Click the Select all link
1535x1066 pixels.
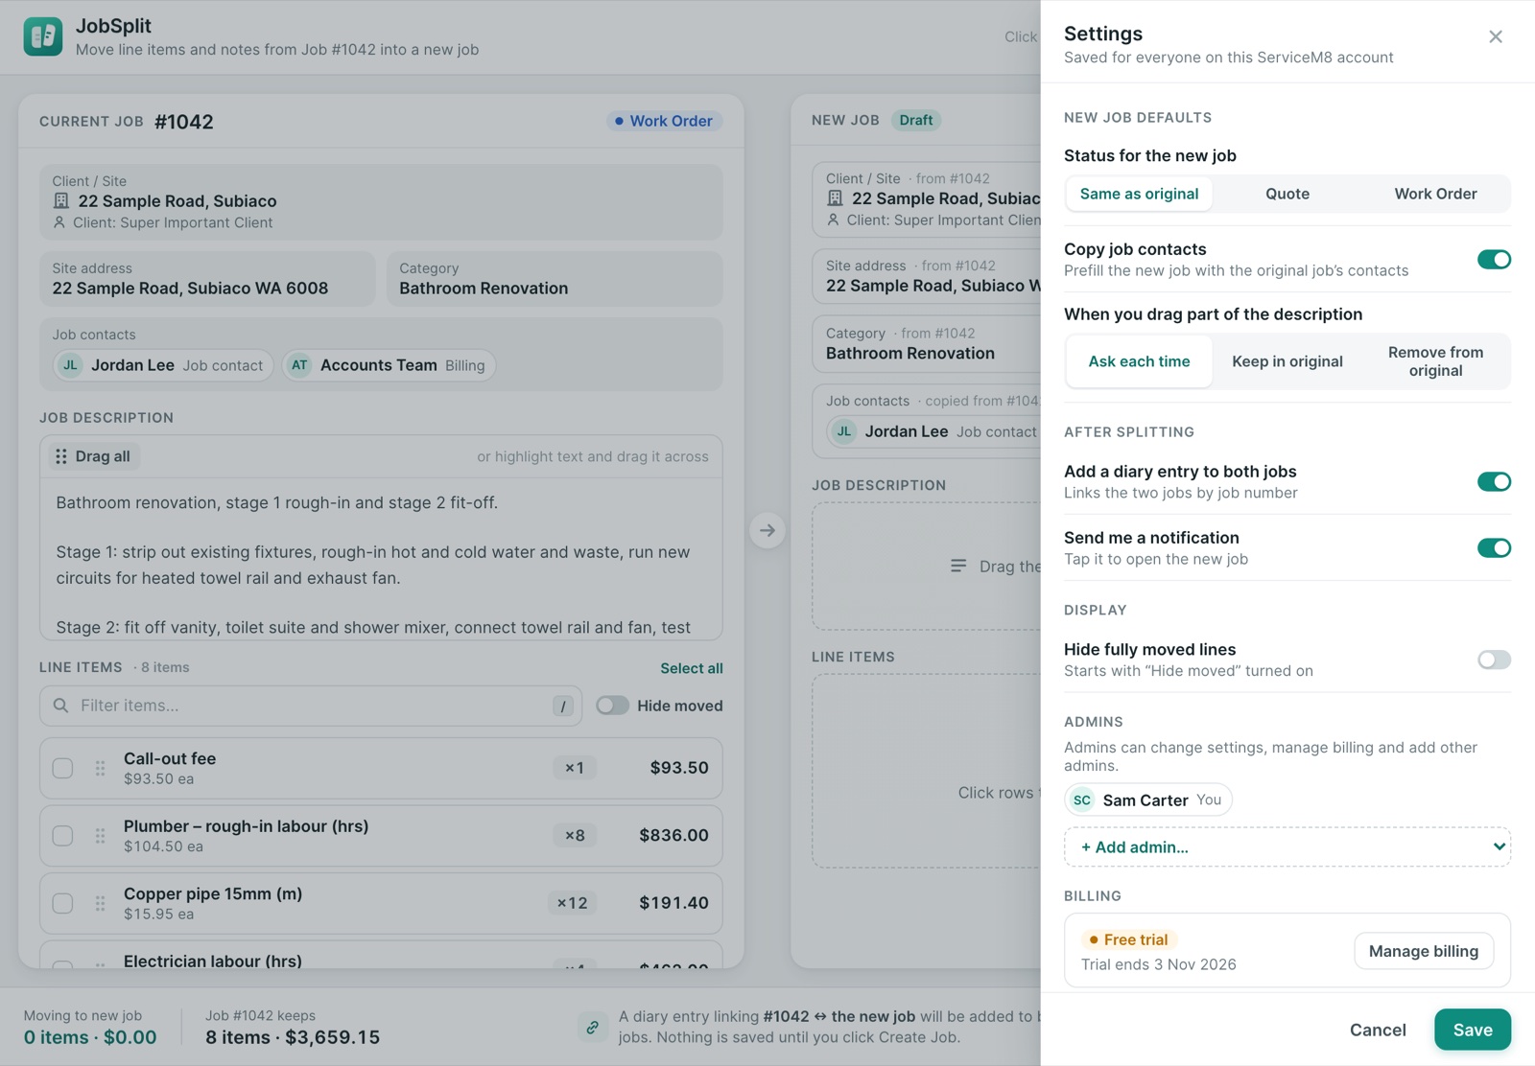coord(692,668)
